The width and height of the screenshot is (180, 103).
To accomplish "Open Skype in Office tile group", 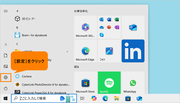I will coord(102,35).
